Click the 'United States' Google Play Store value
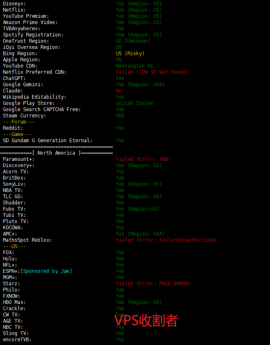This screenshot has height=345, width=270. point(134,103)
